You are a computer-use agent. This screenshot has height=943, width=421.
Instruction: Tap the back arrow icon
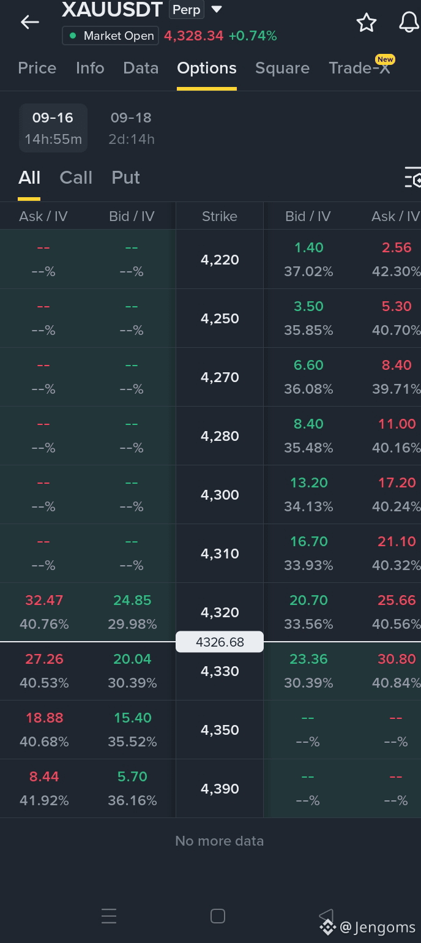pos(29,23)
